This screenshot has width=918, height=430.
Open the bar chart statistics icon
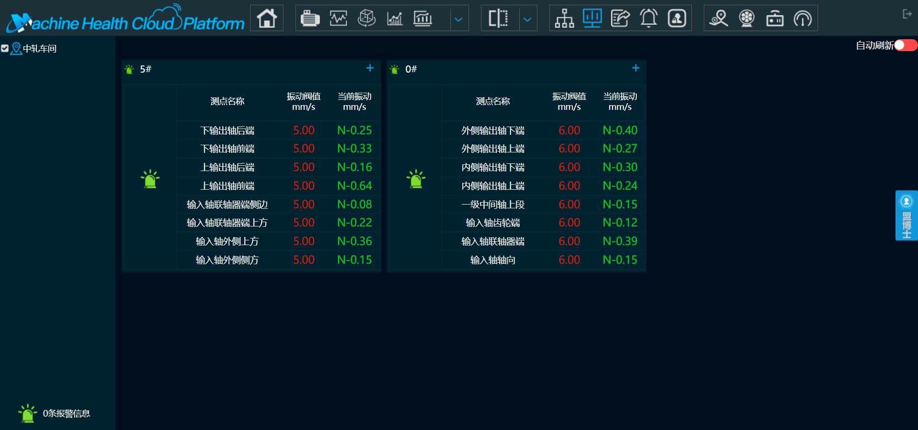tap(423, 19)
